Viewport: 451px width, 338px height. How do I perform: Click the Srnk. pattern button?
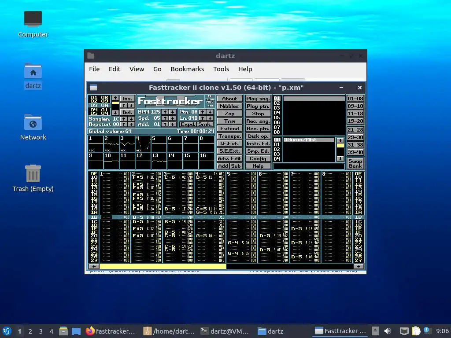coord(205,125)
